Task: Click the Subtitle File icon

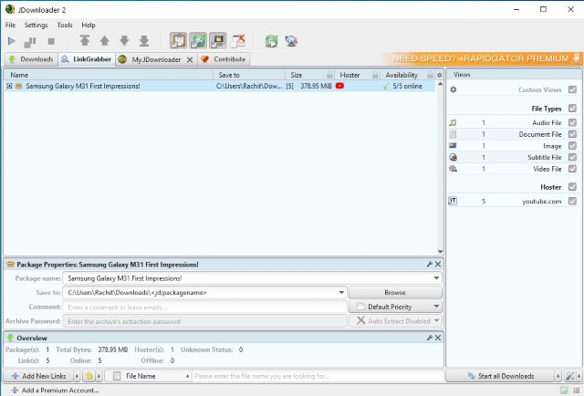Action: point(453,157)
